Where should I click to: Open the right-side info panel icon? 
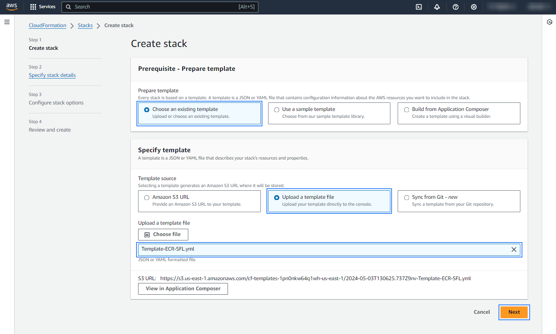tap(549, 22)
